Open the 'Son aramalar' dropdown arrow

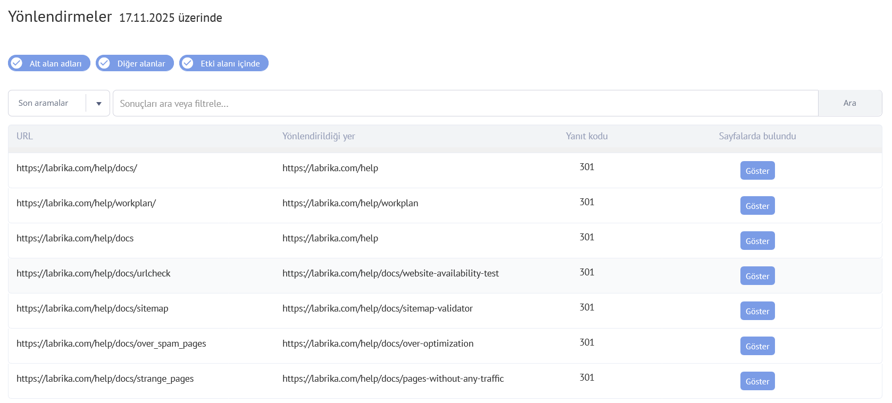pos(98,104)
